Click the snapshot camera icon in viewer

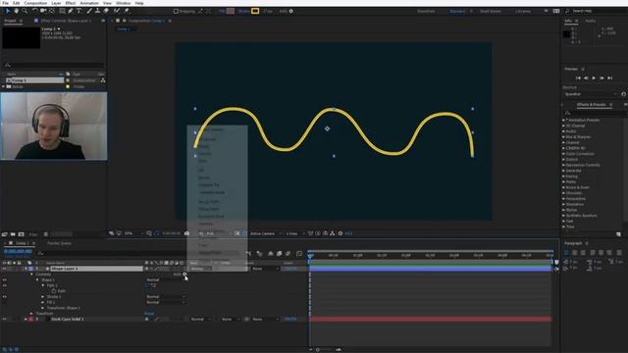(x=187, y=233)
